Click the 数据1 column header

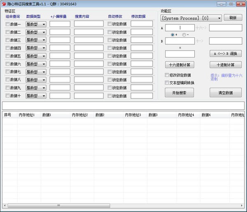coord(56,115)
